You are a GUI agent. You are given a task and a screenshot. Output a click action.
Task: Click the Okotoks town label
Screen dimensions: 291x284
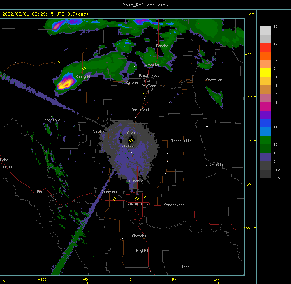(x=139, y=236)
